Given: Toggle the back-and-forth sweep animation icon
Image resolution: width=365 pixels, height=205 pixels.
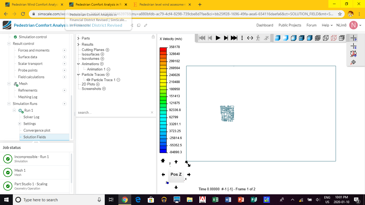Looking at the screenshot, I should click(x=250, y=38).
